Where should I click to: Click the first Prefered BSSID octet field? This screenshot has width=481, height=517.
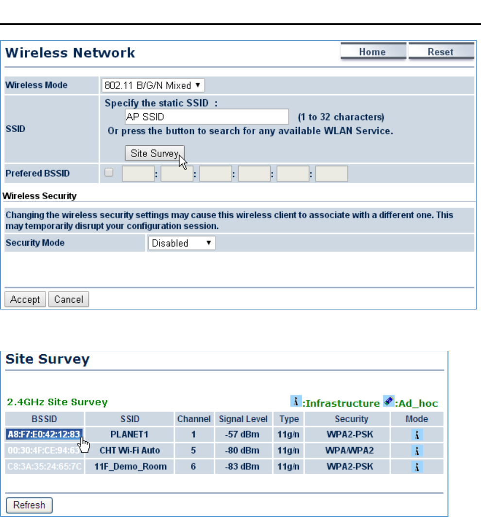point(138,173)
